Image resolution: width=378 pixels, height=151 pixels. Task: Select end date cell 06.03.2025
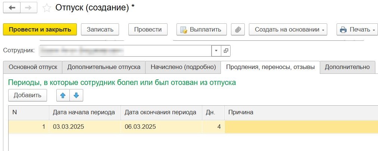click(x=161, y=127)
